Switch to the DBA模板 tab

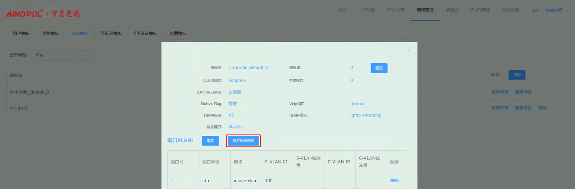[21, 33]
